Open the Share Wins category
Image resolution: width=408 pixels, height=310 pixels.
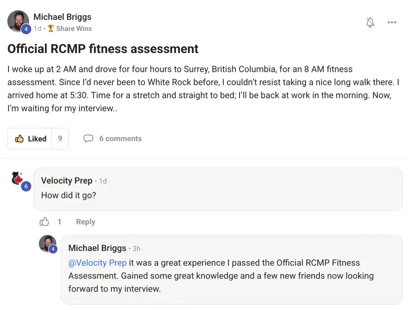tap(74, 29)
